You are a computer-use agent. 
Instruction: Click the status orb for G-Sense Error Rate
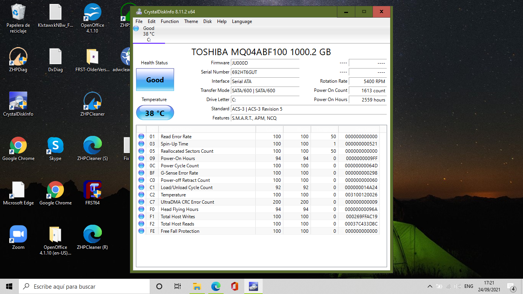point(141,173)
